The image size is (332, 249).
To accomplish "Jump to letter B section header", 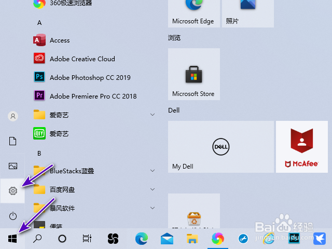I will click(x=39, y=153).
